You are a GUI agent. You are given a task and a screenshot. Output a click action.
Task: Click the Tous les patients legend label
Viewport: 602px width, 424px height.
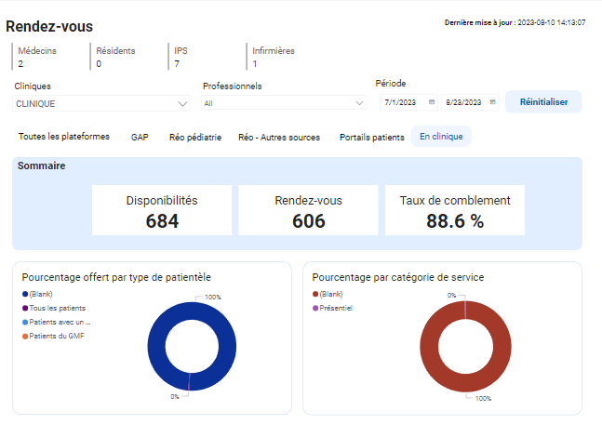click(x=57, y=308)
